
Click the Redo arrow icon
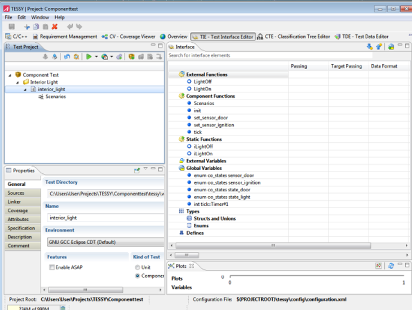point(79,26)
